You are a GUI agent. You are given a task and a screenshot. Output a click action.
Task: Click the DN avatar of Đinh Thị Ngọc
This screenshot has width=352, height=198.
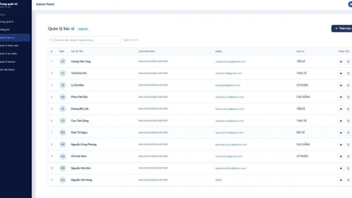point(63,132)
